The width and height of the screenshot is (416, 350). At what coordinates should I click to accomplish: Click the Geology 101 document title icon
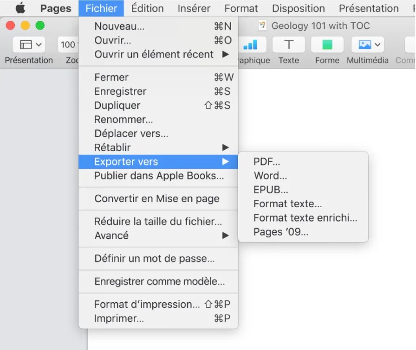click(x=263, y=26)
